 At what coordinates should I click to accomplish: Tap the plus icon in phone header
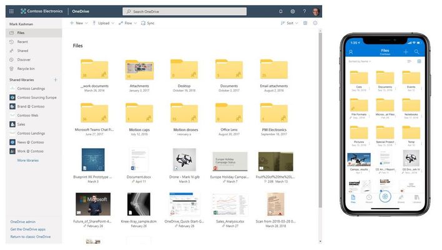[x=406, y=52]
